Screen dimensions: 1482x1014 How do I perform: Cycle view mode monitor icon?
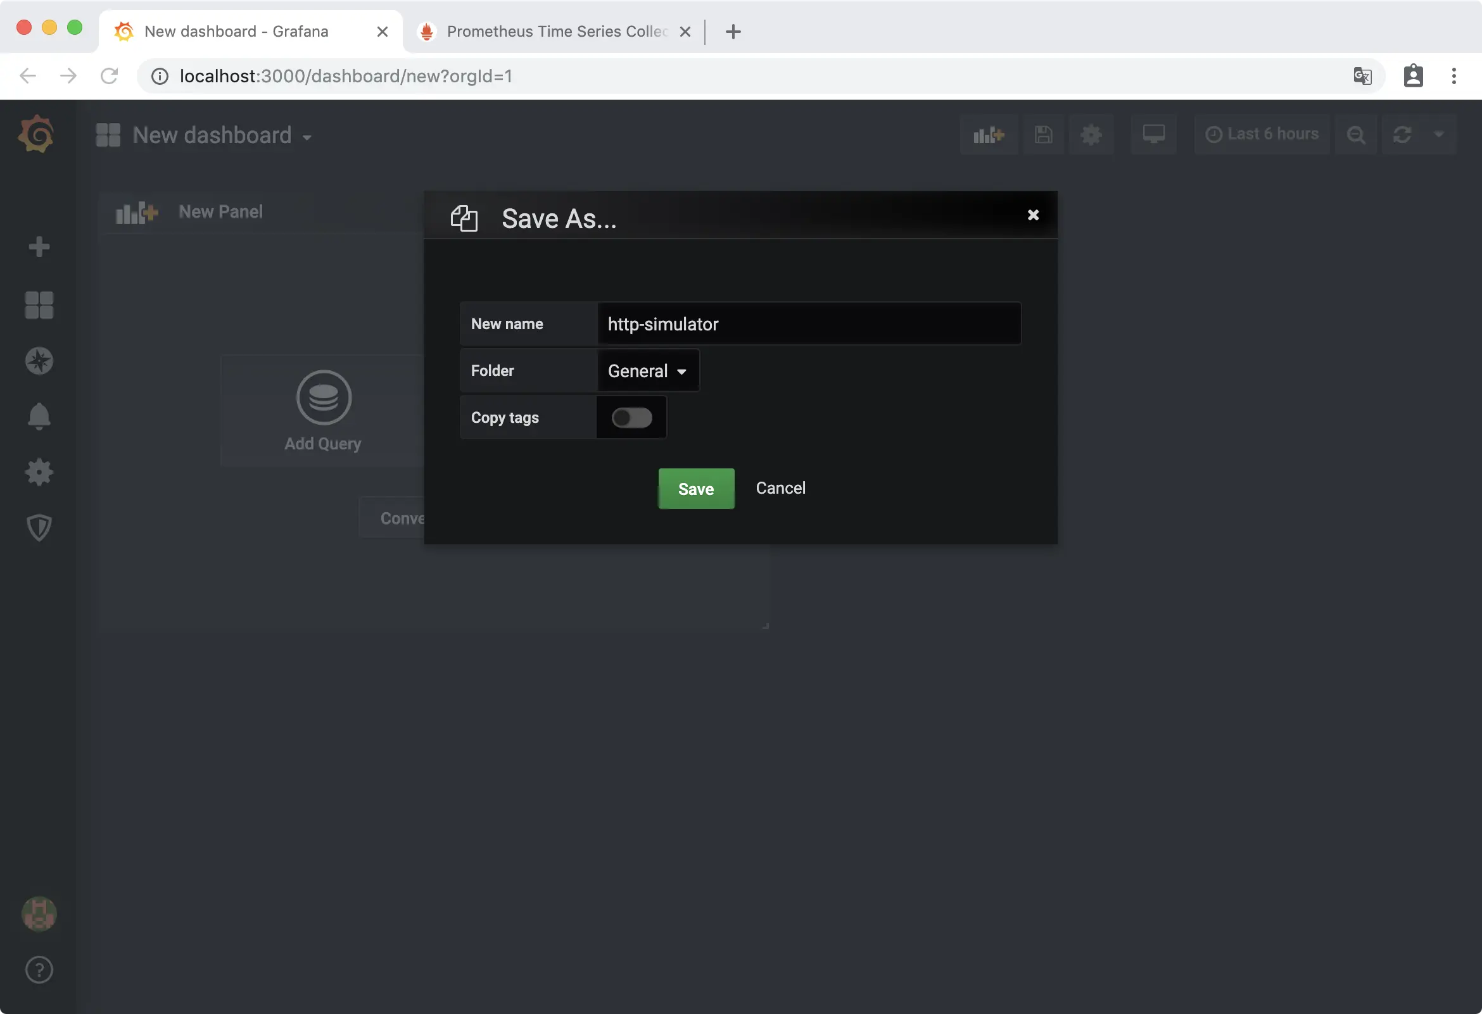click(x=1153, y=134)
